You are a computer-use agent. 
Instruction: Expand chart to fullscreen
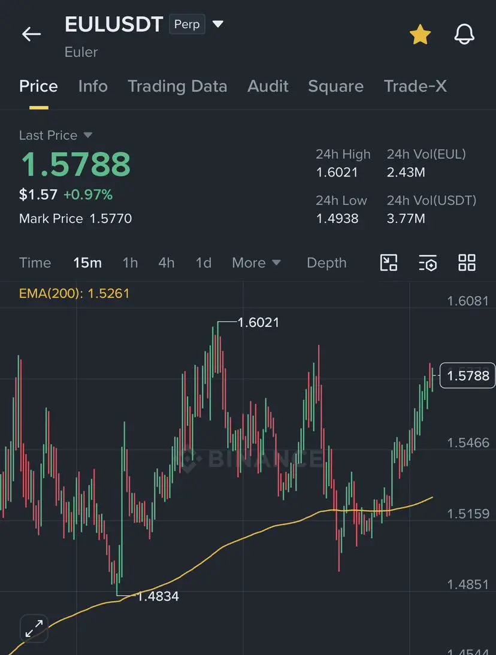click(34, 628)
